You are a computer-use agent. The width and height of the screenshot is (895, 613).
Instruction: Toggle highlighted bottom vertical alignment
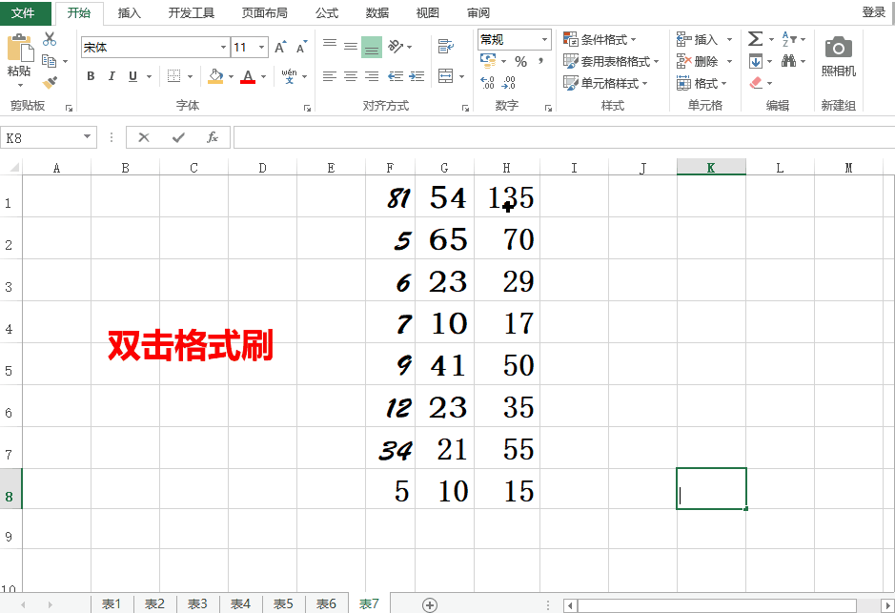click(372, 47)
